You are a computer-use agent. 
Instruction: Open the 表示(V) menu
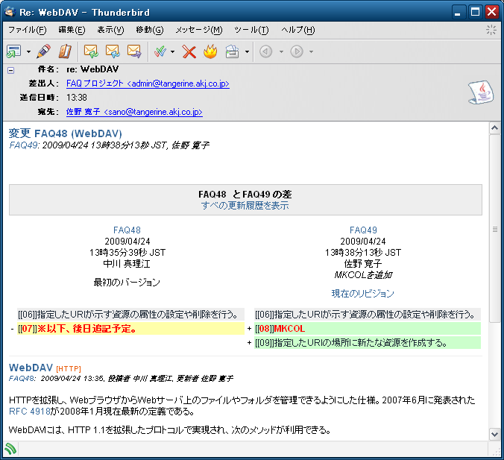(x=110, y=30)
